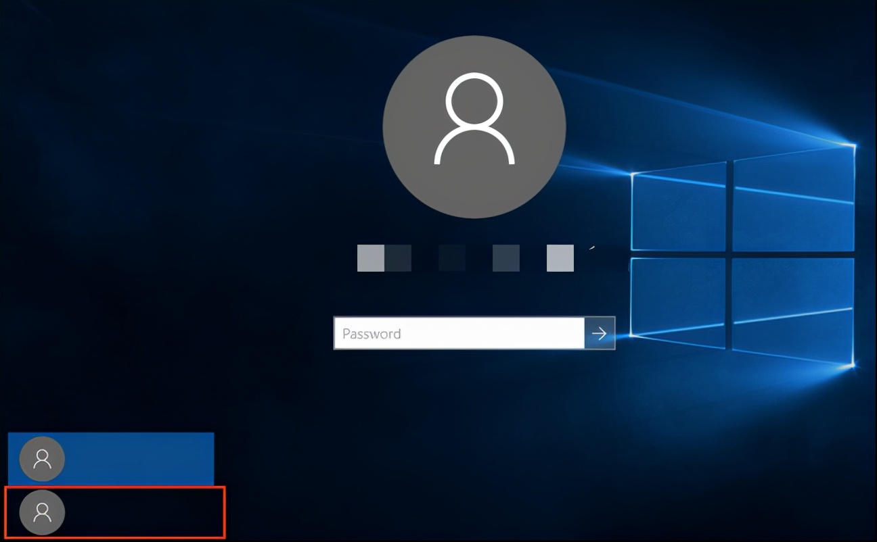Click inside the Password input field
The image size is (877, 542).
coord(460,332)
